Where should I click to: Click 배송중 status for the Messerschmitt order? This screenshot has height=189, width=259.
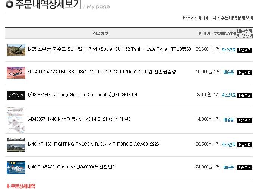click(x=228, y=72)
